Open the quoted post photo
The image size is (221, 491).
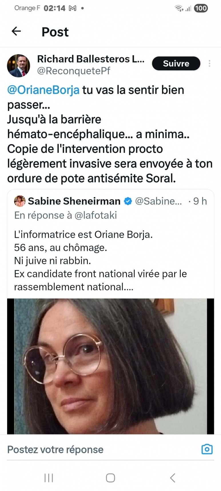(x=110, y=366)
